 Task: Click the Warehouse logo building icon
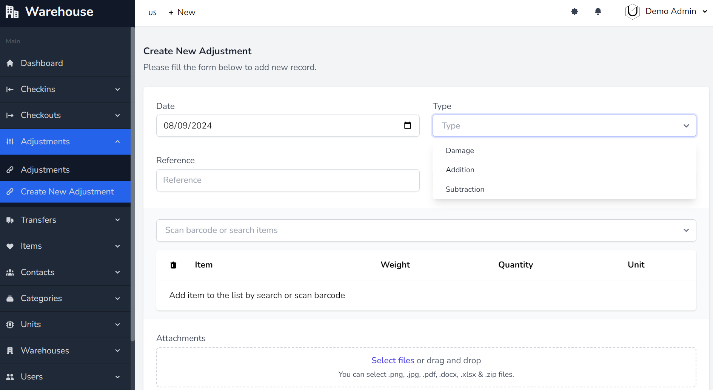[12, 12]
